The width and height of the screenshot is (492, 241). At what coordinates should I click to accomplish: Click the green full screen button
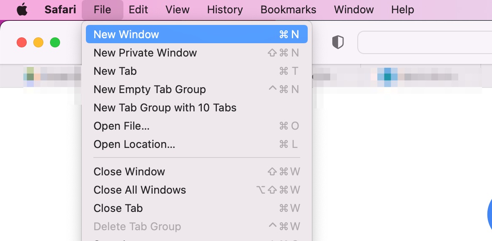(55, 42)
